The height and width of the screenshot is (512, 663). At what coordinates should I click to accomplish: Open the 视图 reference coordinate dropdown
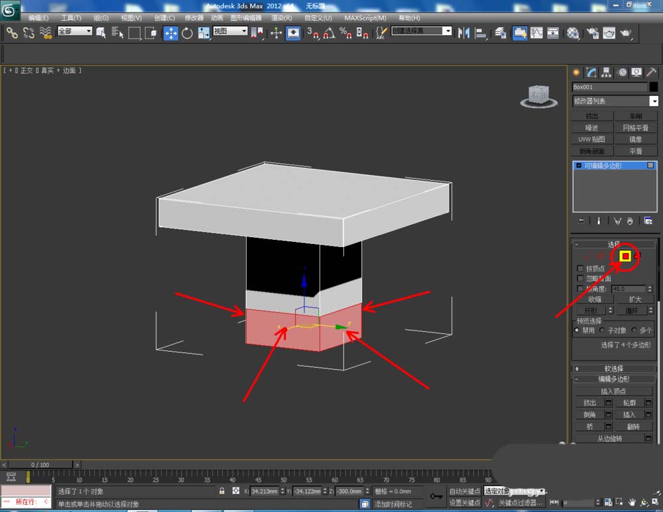[x=230, y=31]
